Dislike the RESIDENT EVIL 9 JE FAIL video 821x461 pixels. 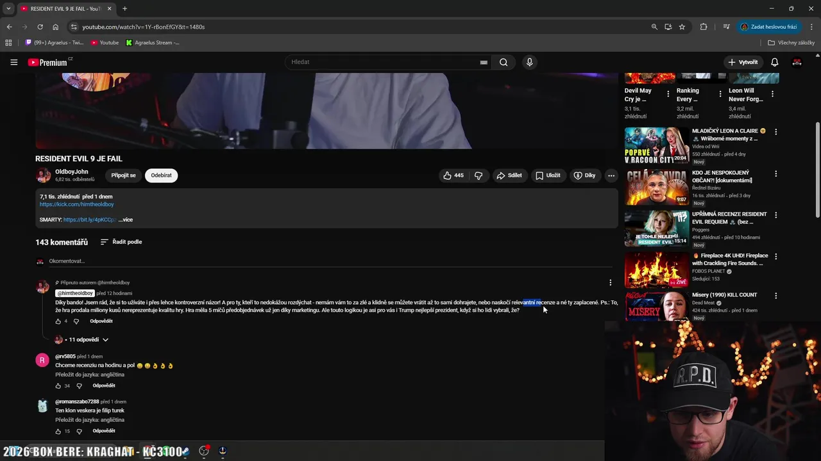(x=478, y=175)
